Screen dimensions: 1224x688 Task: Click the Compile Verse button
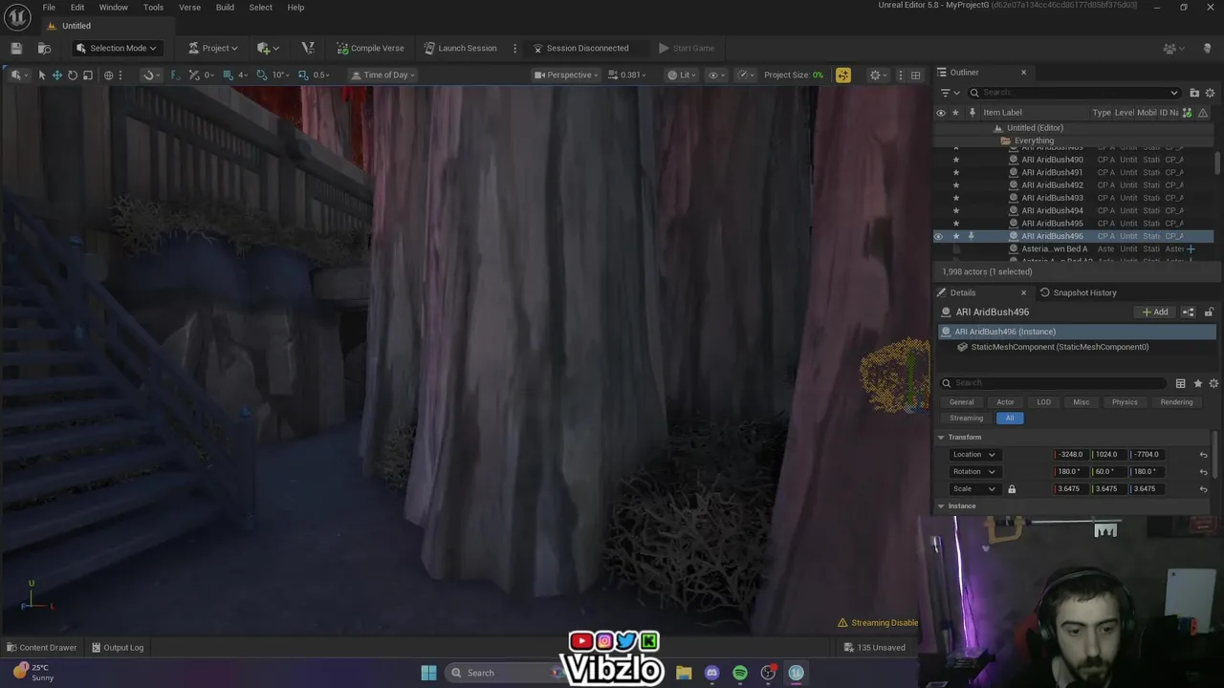(370, 48)
